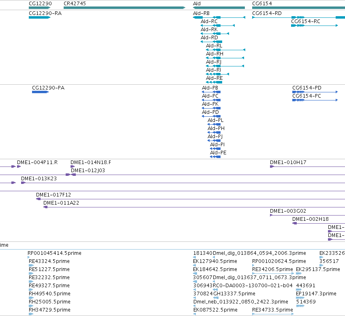Select EST RE34206.5prime
Image resolution: width=345 pixels, height=316 pixels.
coord(273,273)
